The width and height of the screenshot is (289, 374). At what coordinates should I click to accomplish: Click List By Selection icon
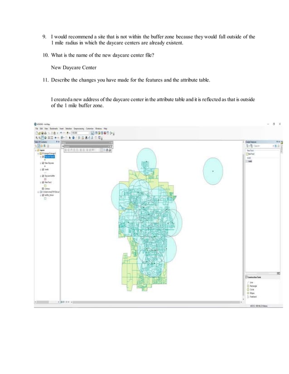(44, 146)
